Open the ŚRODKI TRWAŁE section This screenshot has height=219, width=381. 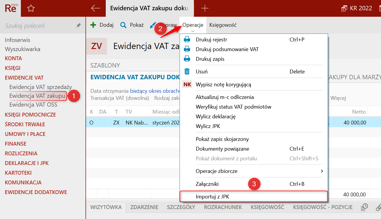coord(25,124)
